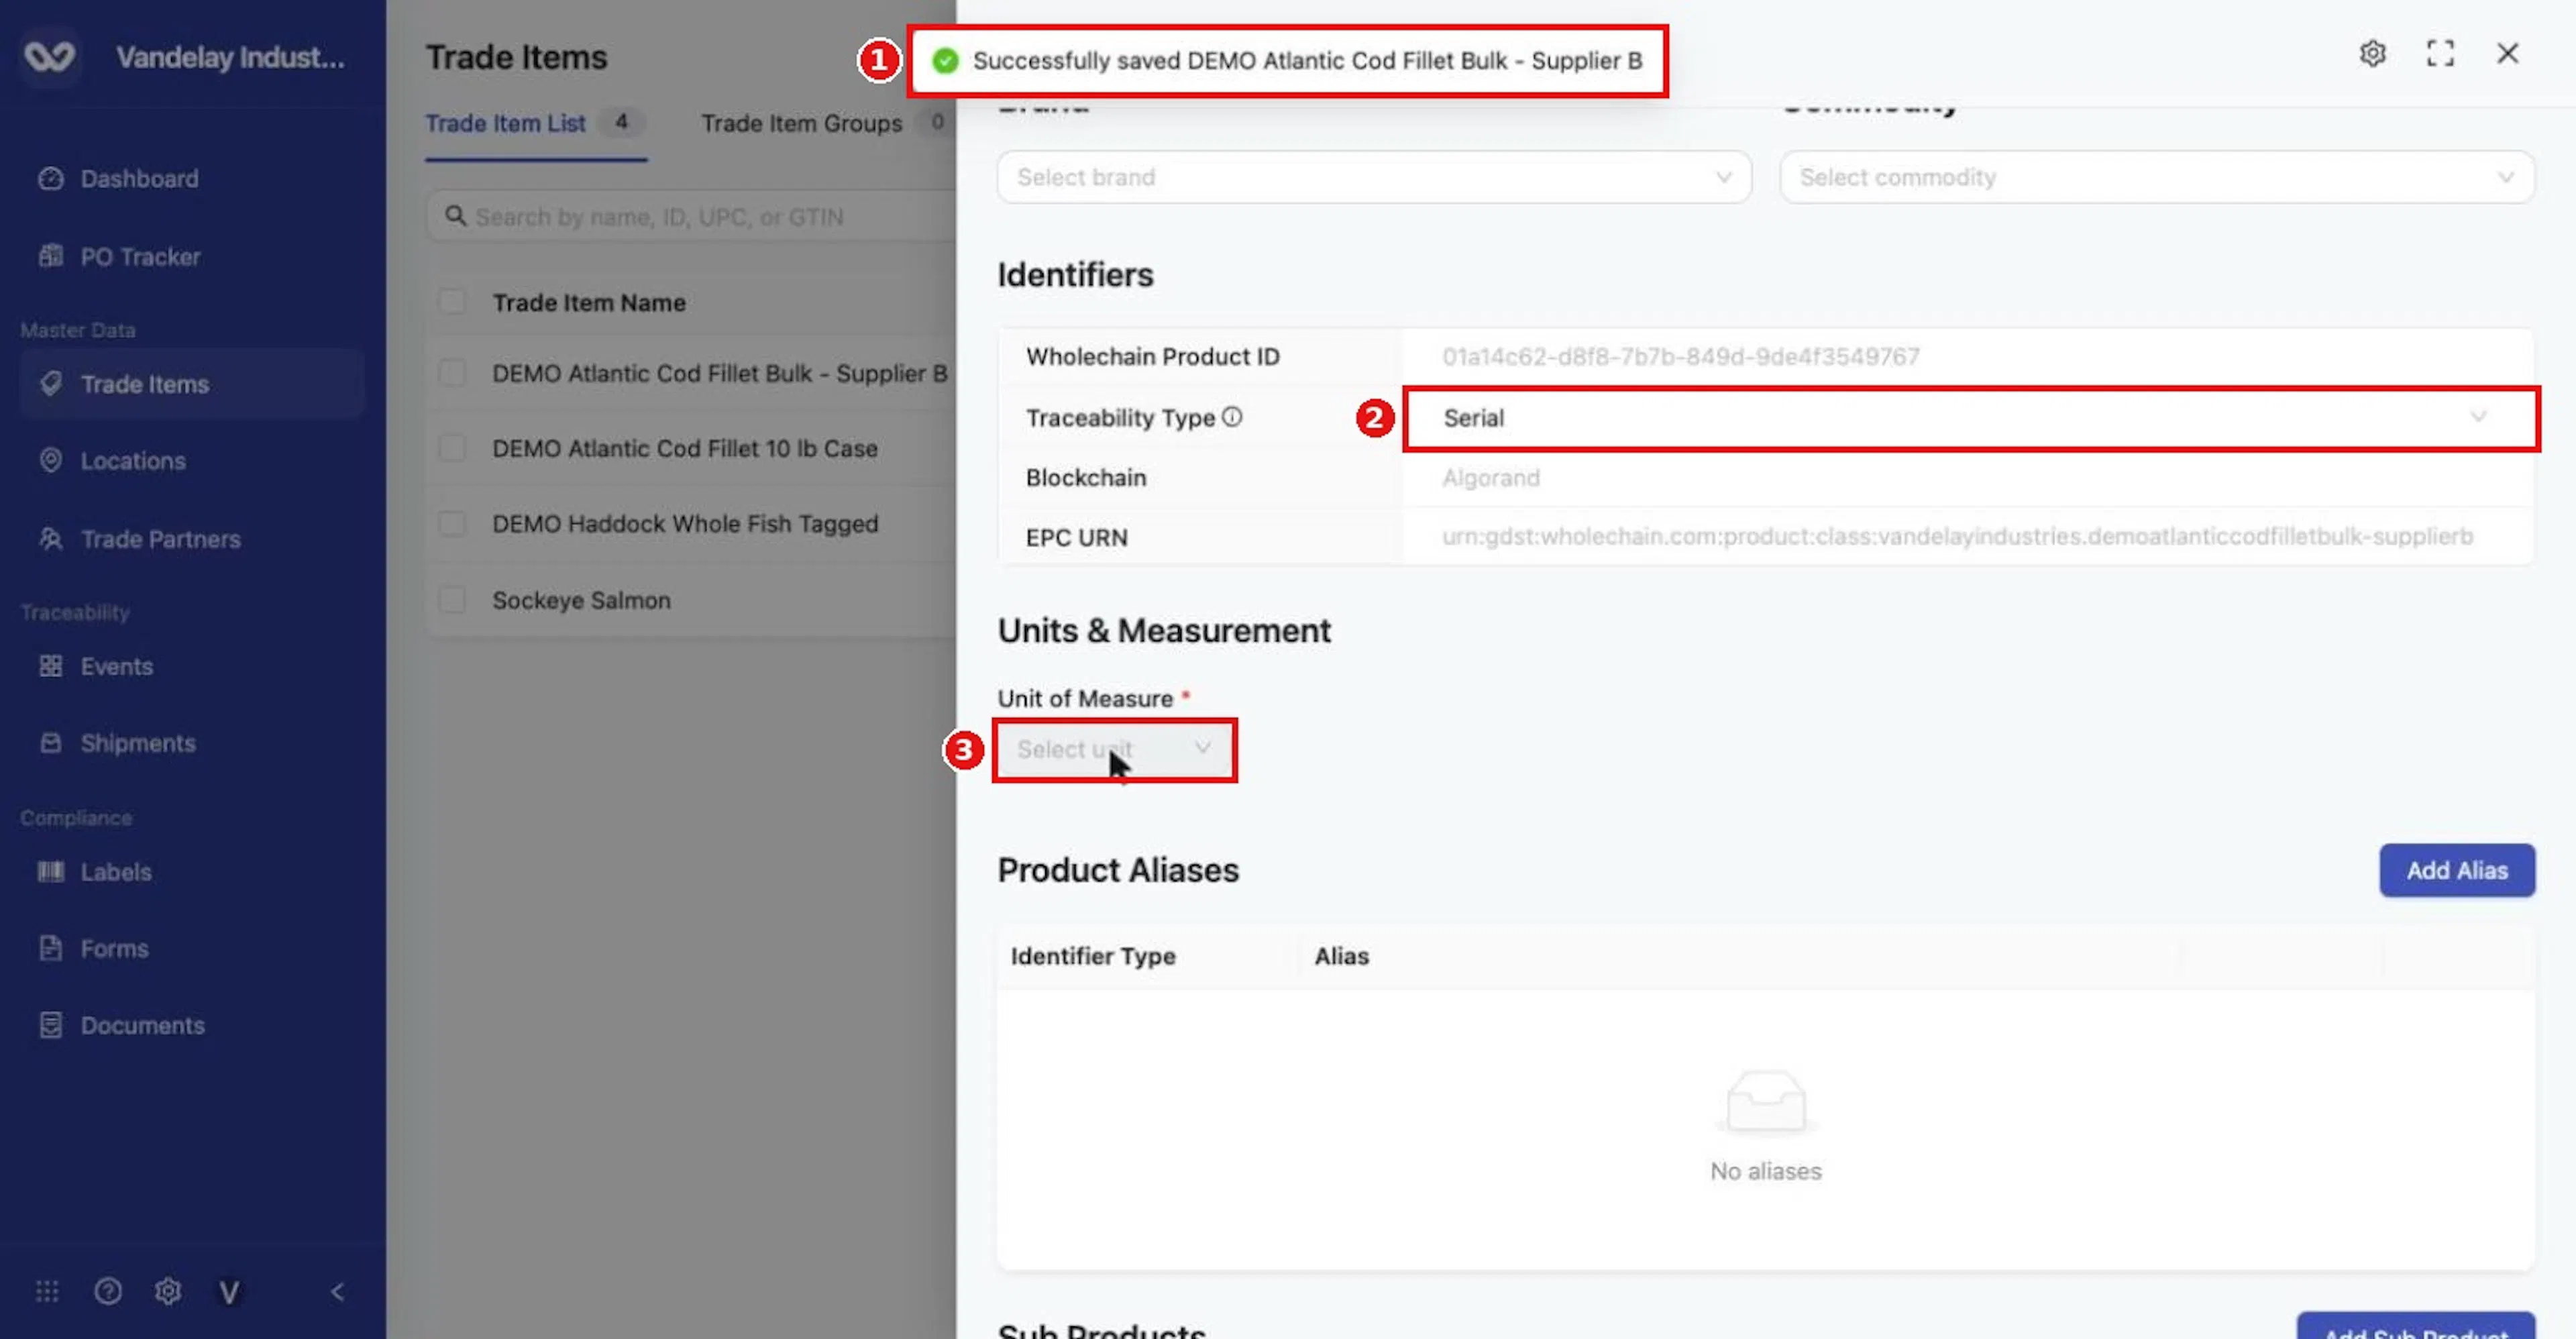This screenshot has height=1339, width=2576.
Task: Check DEMO Atlantic Cod Fillet 10 lb Case row
Action: coord(452,448)
